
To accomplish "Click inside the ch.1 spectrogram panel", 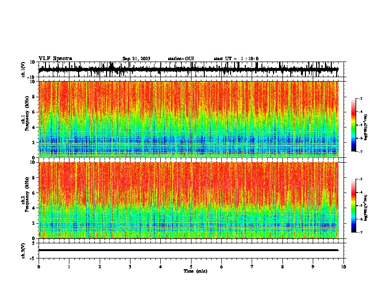I will pyautogui.click(x=189, y=119).
